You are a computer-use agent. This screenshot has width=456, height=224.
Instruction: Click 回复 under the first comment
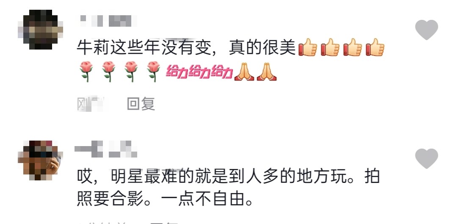[141, 104]
